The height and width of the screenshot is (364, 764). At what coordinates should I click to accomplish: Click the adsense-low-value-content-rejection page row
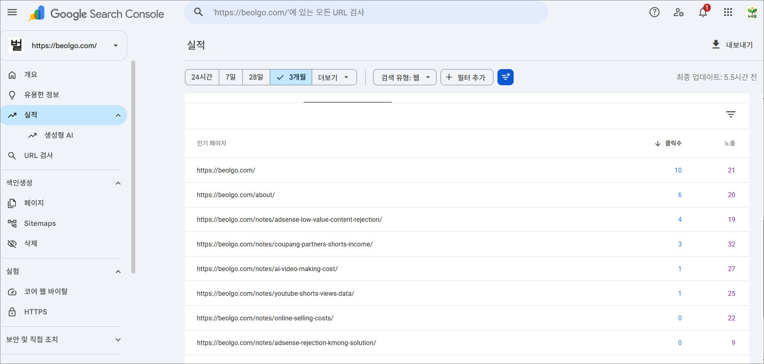(x=467, y=219)
